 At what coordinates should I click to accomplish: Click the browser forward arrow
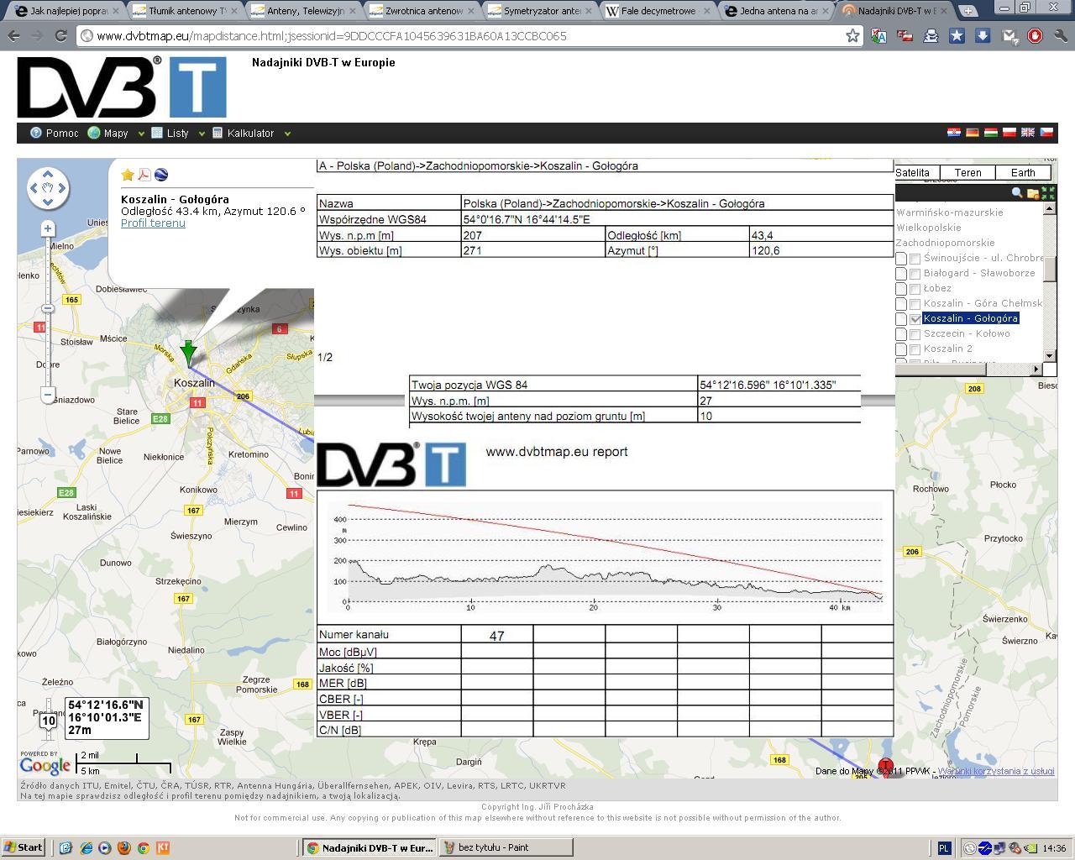[x=37, y=36]
